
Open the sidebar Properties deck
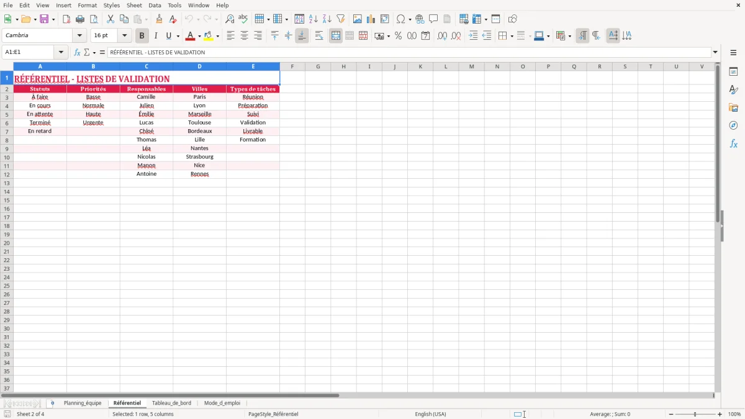(x=733, y=72)
